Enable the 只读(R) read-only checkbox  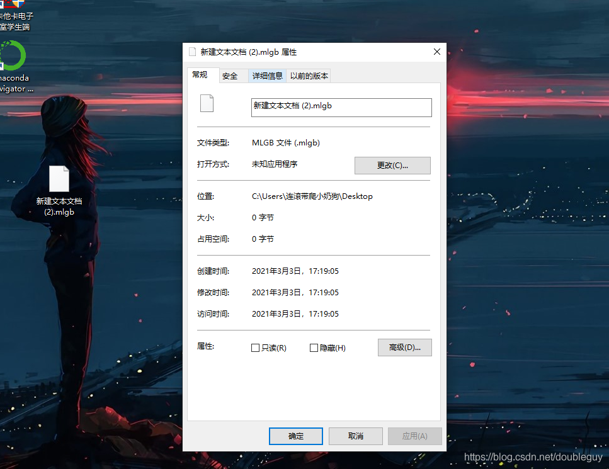(255, 348)
